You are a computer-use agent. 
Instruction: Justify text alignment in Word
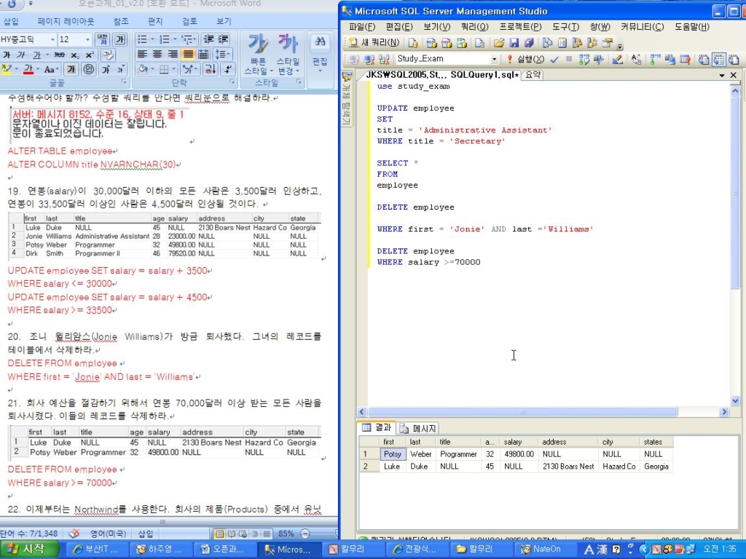pos(187,54)
